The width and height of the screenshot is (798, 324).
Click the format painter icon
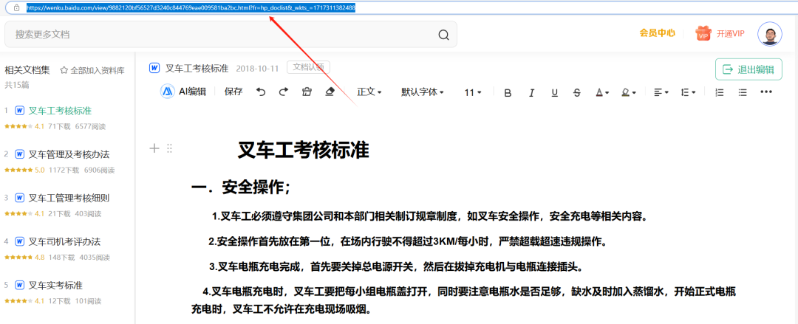[x=307, y=92]
